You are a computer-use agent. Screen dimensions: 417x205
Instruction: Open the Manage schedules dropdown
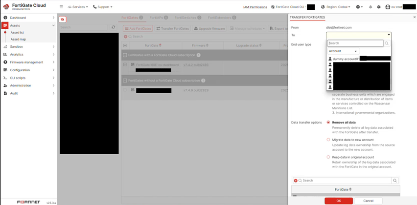coord(247,28)
